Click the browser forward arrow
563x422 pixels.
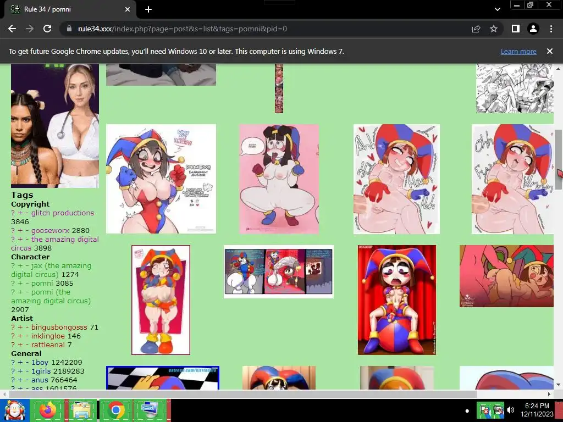click(30, 29)
